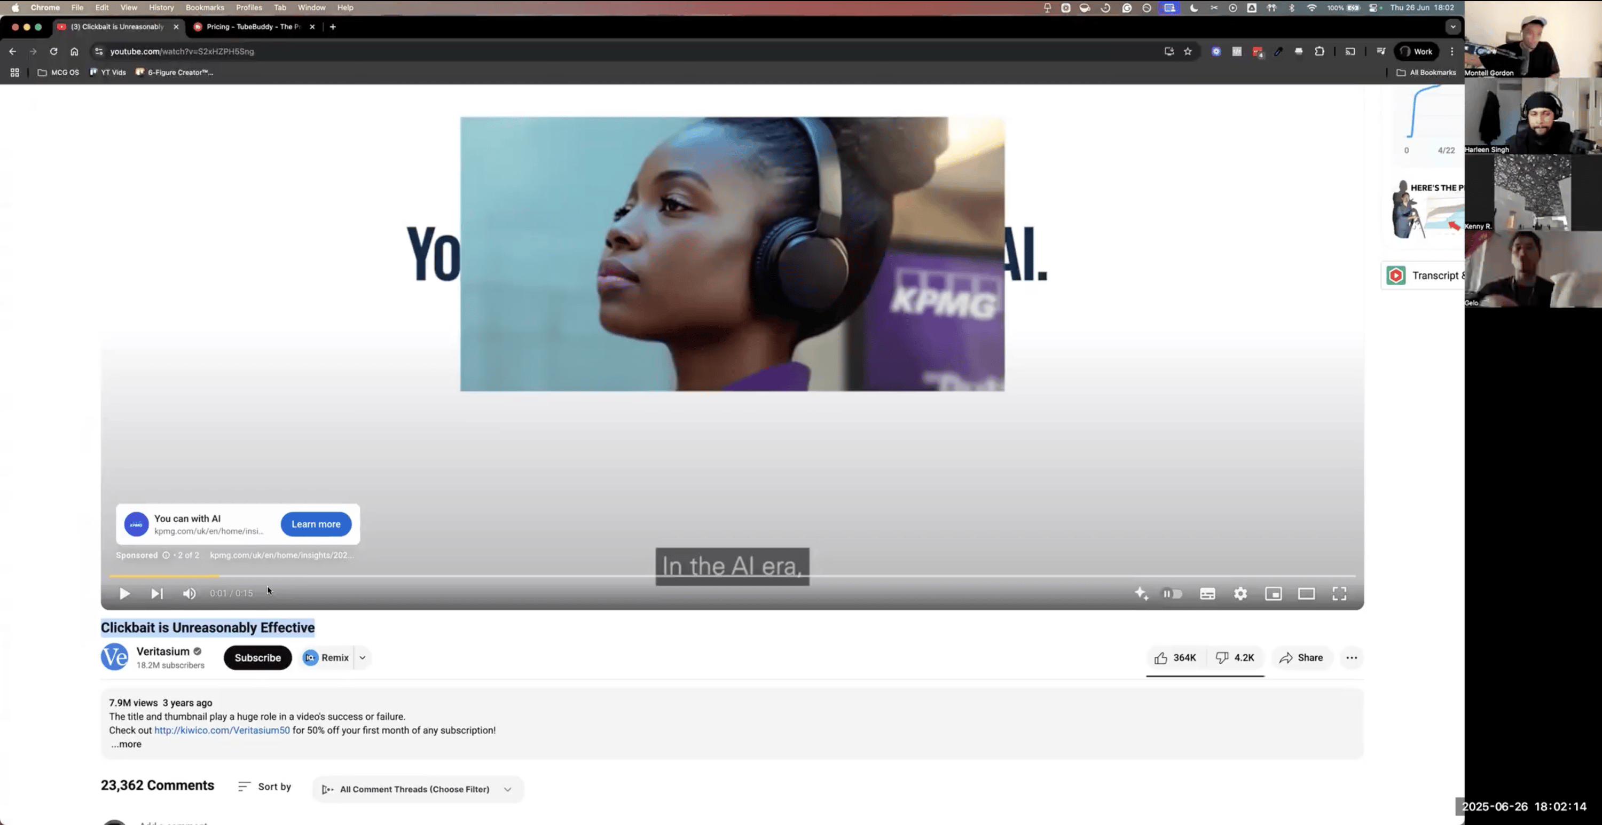Open the apps grid in bookmarks bar
The width and height of the screenshot is (1602, 825).
pyautogui.click(x=15, y=73)
